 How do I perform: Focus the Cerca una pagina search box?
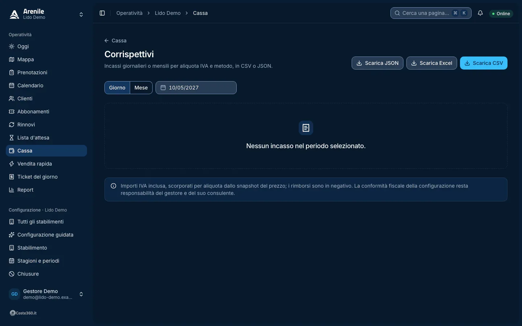[x=431, y=13]
